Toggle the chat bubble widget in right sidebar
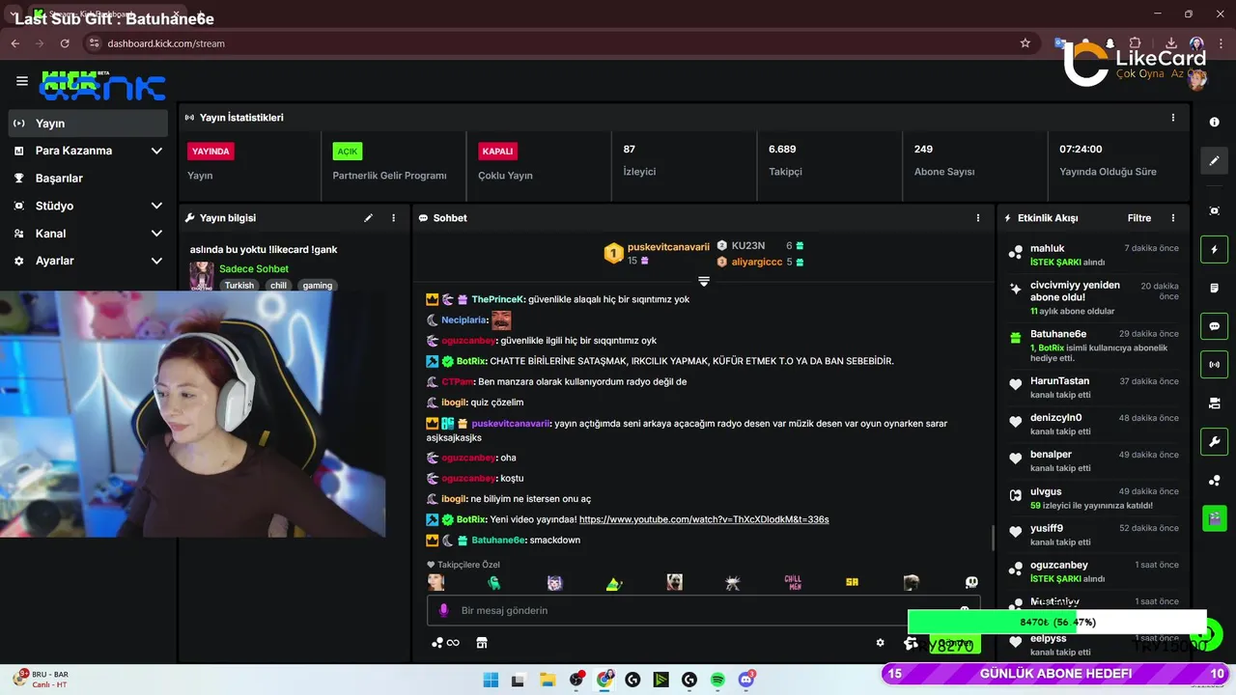Viewport: 1236px width, 695px height. coord(1214,326)
